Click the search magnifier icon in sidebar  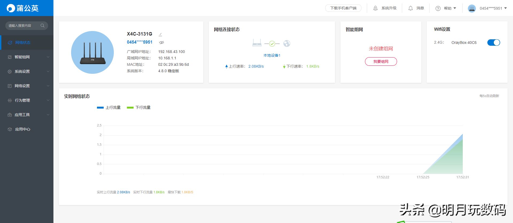pyautogui.click(x=42, y=26)
